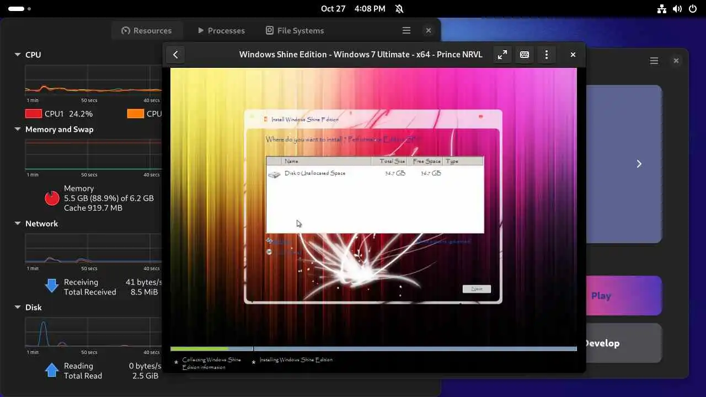Click the red Memory pie chart icon
706x397 pixels.
pos(52,198)
